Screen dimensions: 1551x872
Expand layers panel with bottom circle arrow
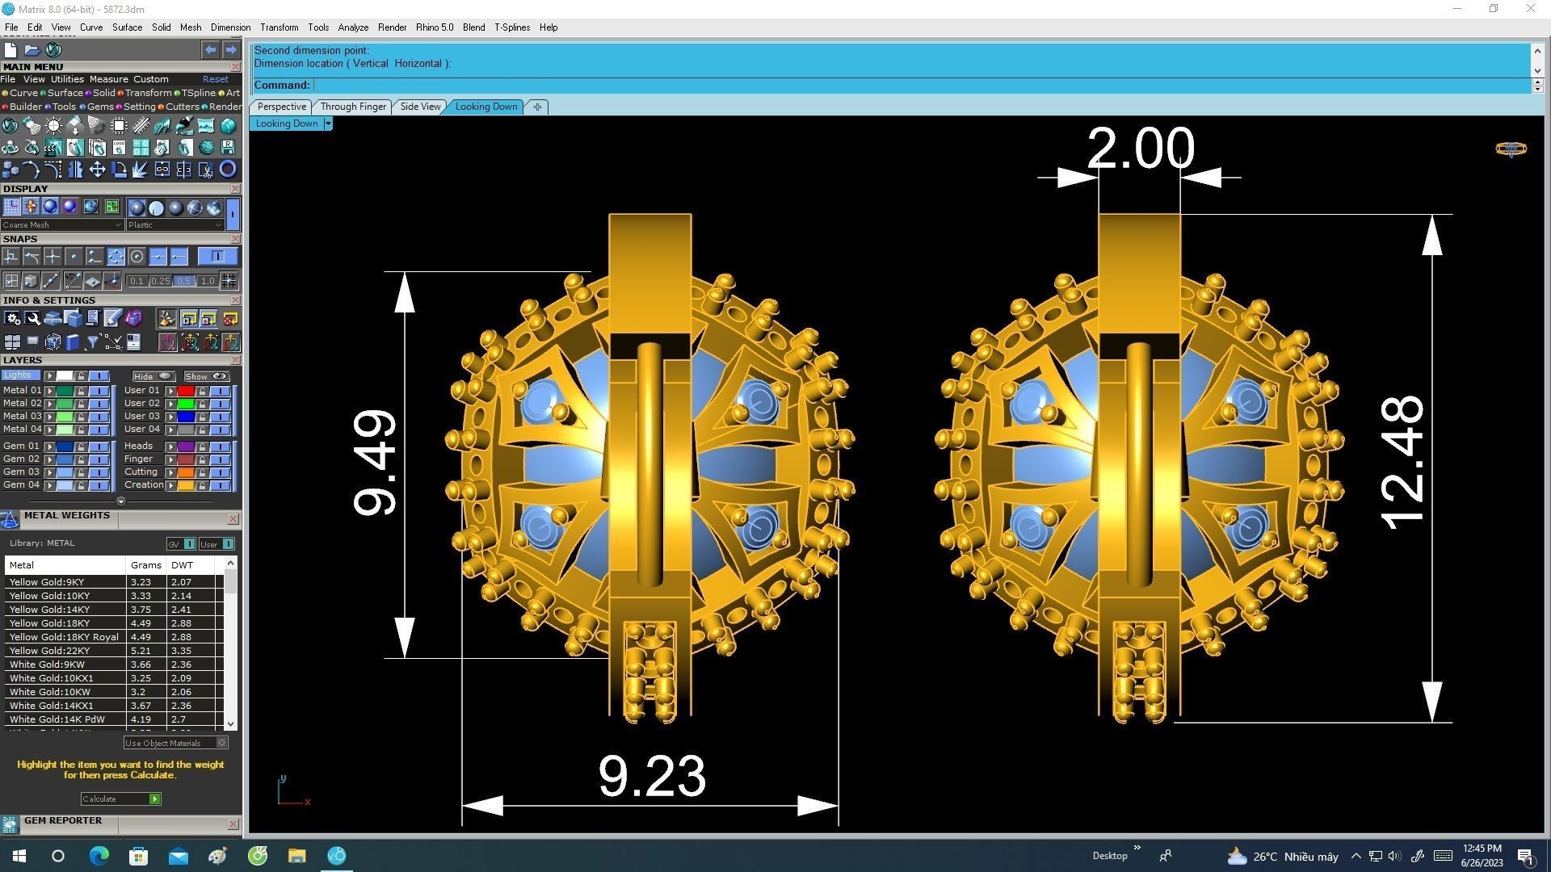tap(121, 501)
